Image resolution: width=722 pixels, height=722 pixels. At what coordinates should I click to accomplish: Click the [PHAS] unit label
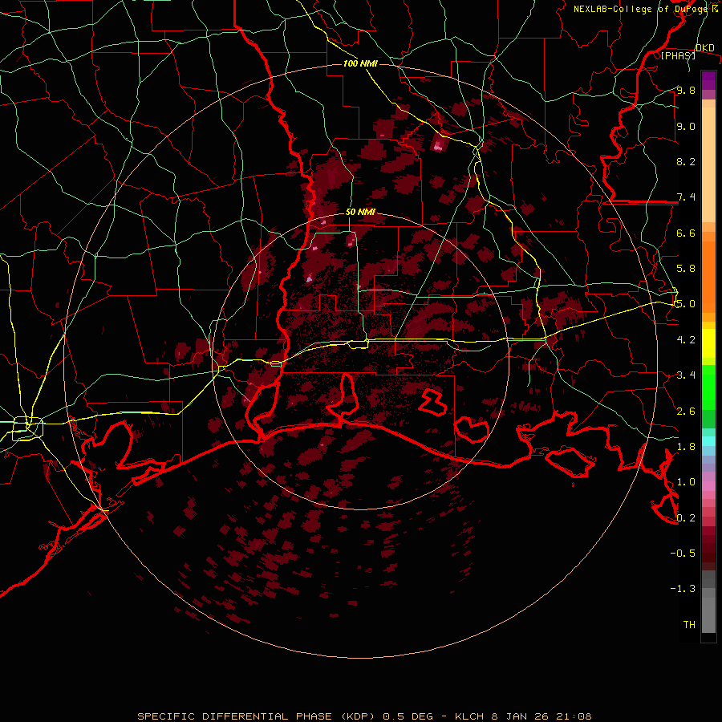678,55
